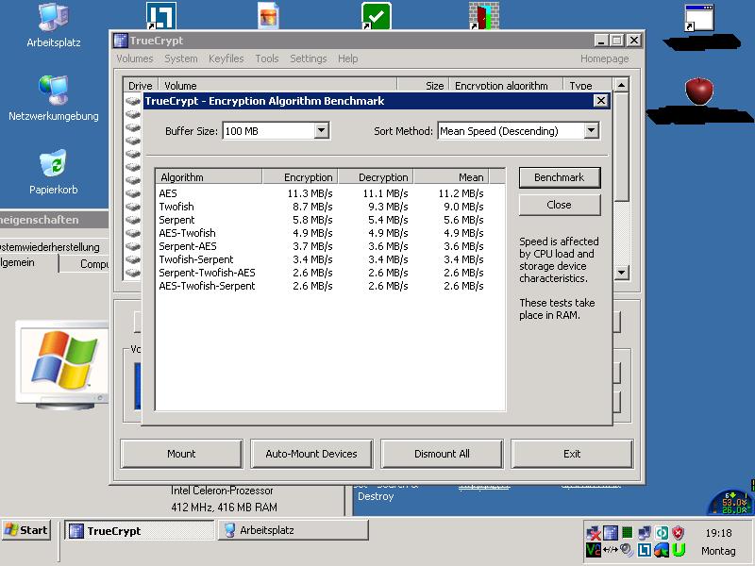755x566 pixels.
Task: Click the disconnected network tray icon with red X
Action: pos(594,533)
